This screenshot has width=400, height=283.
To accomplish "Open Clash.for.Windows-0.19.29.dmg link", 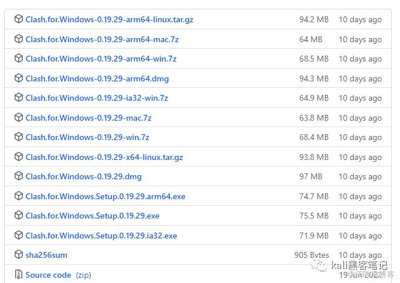I will [x=83, y=176].
